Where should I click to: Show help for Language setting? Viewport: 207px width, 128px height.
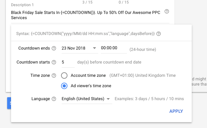[54, 99]
